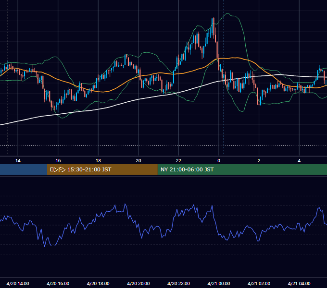Click the NY 21:00-06:00 JST session bar
327x288 pixels.
point(242,169)
